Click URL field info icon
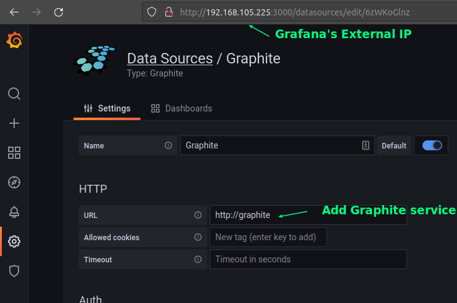 point(198,215)
